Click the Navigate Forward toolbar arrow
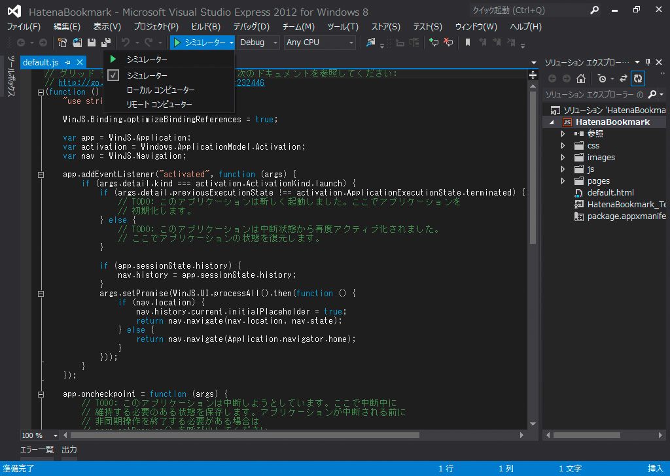The width and height of the screenshot is (670, 476). (x=43, y=42)
